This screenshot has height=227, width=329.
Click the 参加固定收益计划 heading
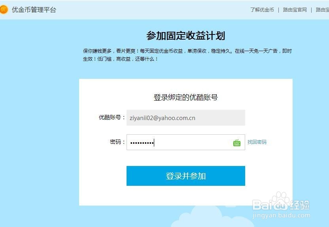point(186,36)
